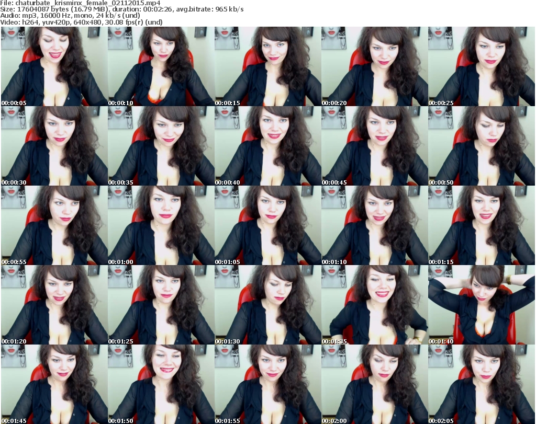Select the thumbnail timestamped 00:01:55

pyautogui.click(x=268, y=384)
